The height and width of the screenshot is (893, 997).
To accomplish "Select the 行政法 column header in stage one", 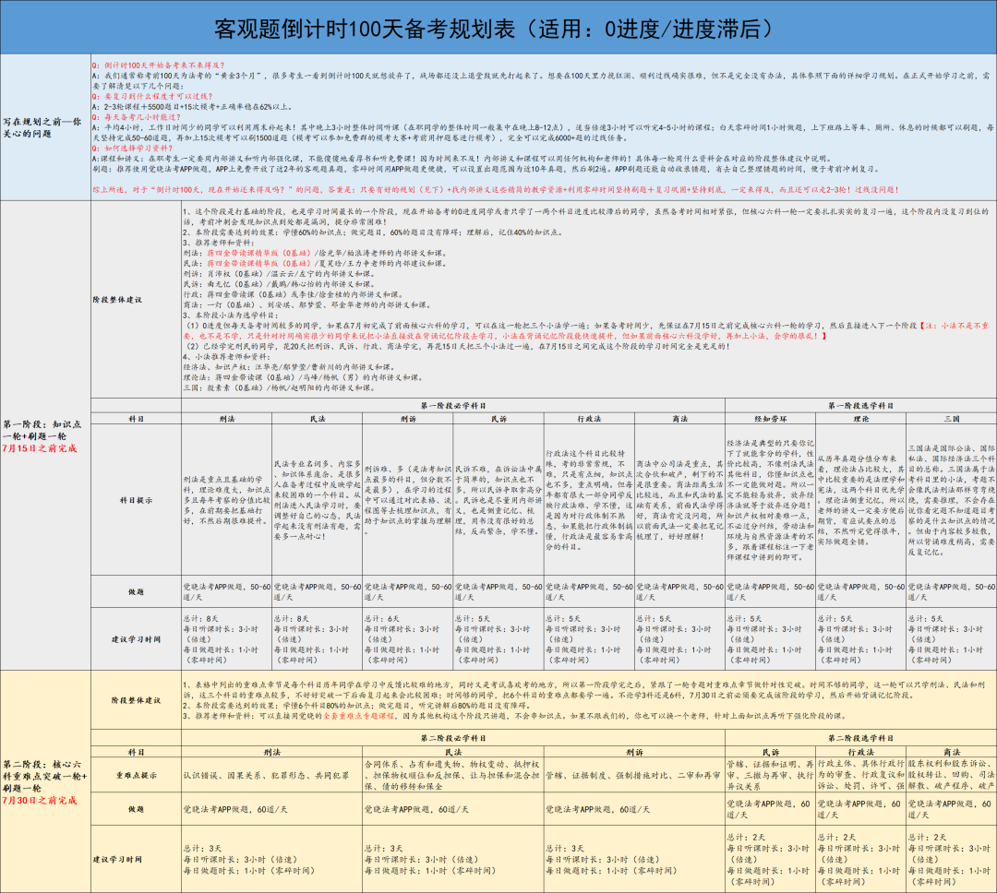I will pyautogui.click(x=589, y=419).
